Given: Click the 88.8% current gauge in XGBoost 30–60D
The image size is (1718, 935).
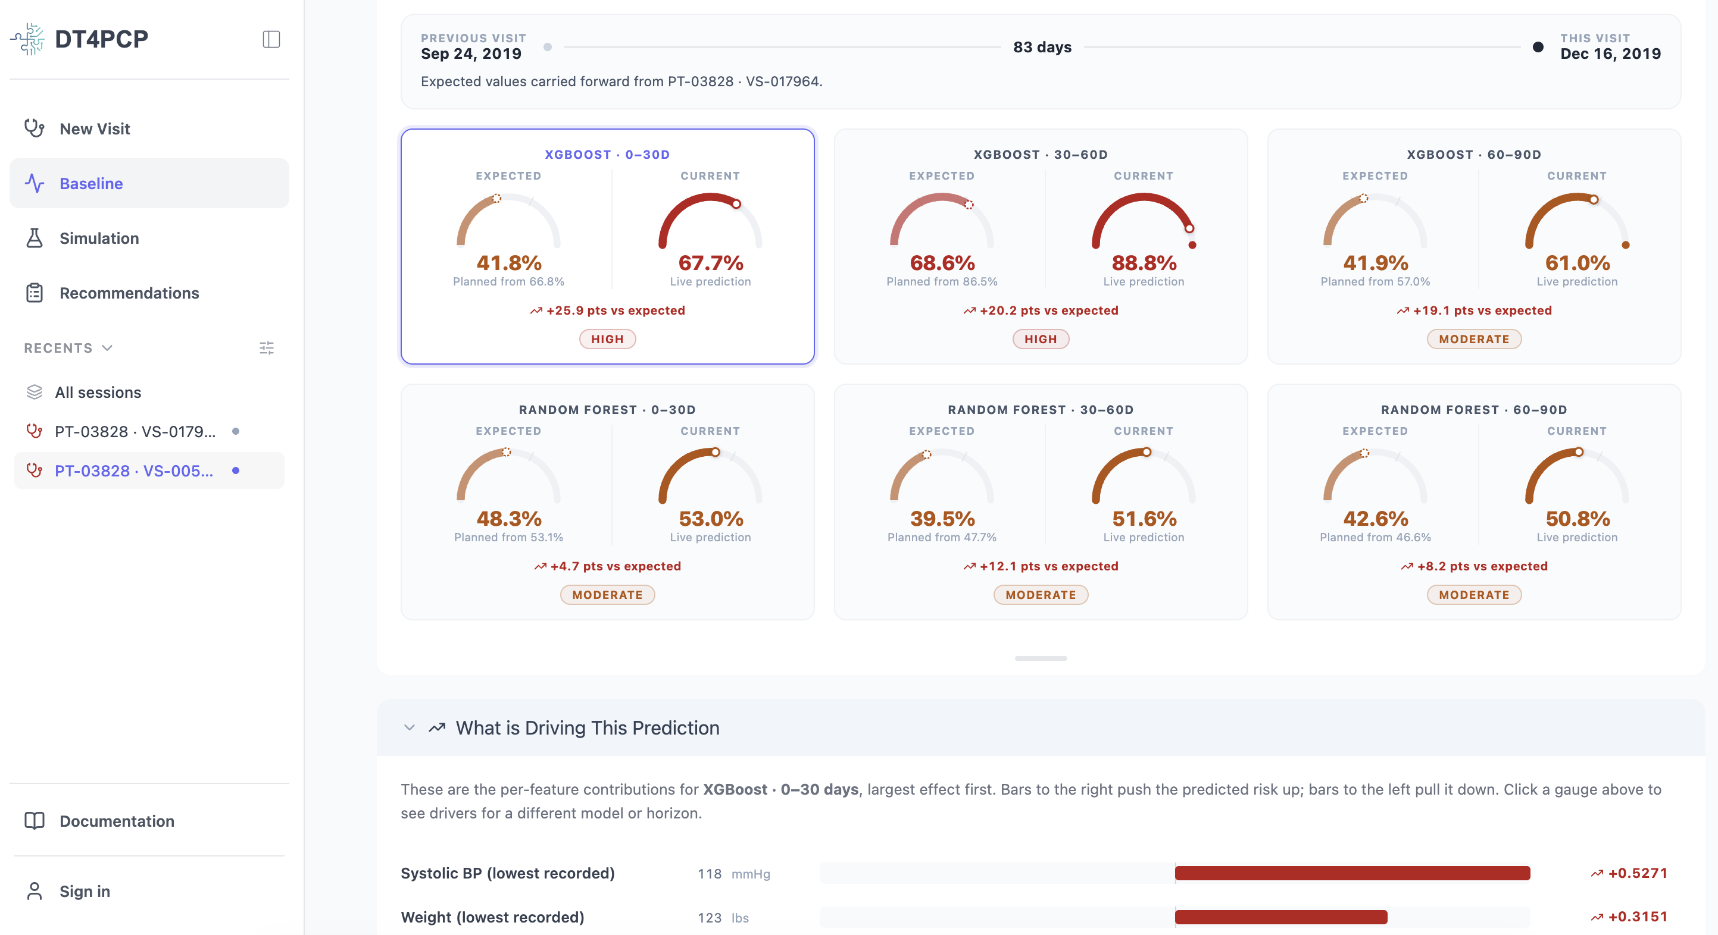Looking at the screenshot, I should [1144, 221].
